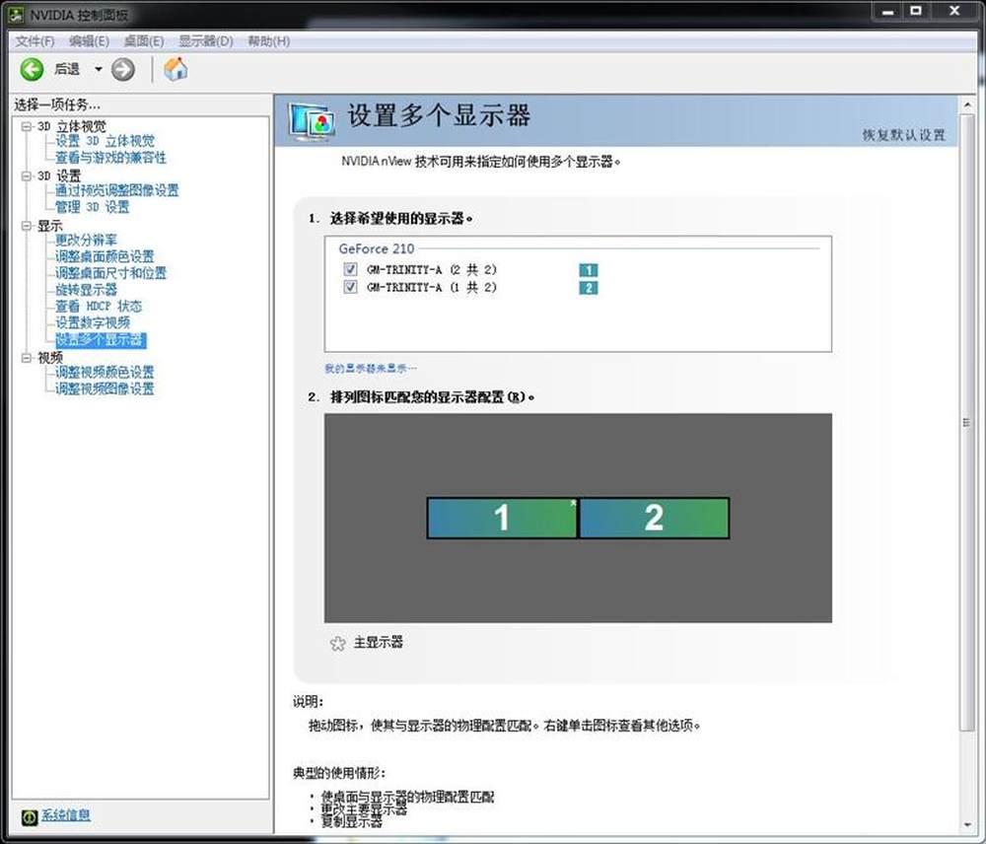Select 设置多个显示器 in task tree

(101, 340)
